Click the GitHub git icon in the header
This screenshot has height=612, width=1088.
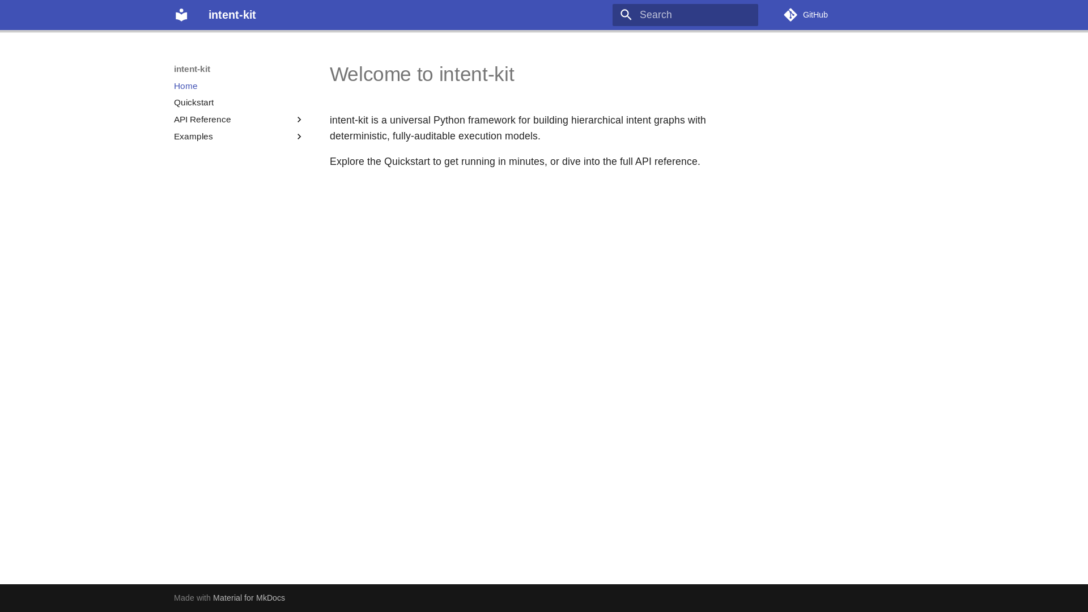tap(790, 15)
